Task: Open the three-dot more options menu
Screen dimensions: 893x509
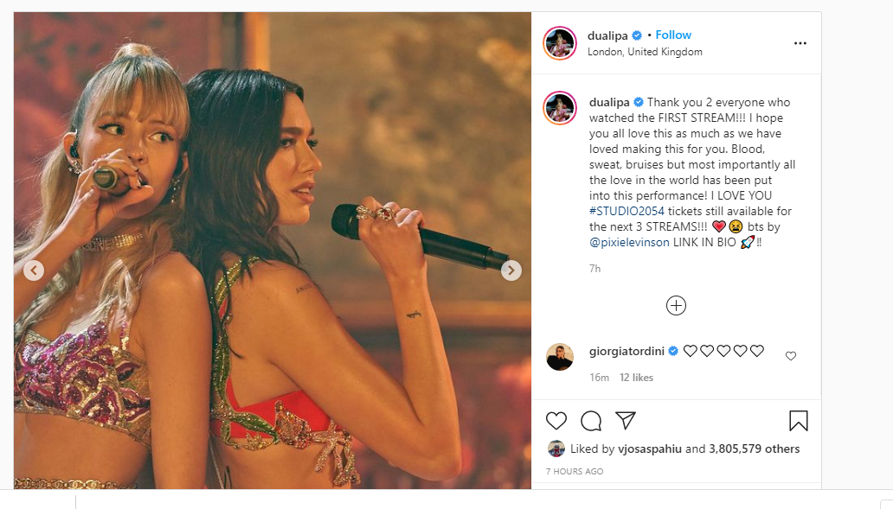Action: click(x=800, y=43)
